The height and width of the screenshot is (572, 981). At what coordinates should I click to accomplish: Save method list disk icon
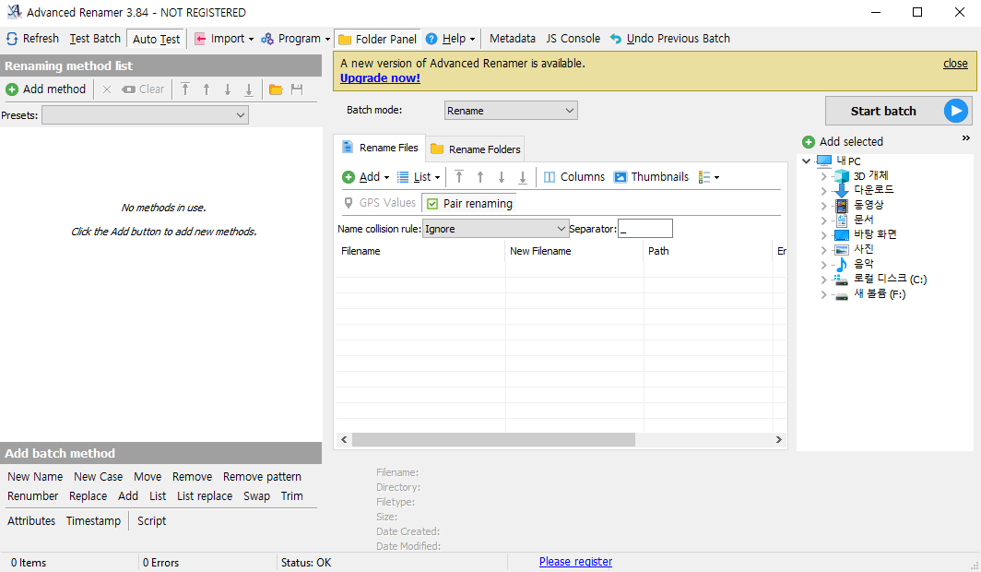coord(297,89)
